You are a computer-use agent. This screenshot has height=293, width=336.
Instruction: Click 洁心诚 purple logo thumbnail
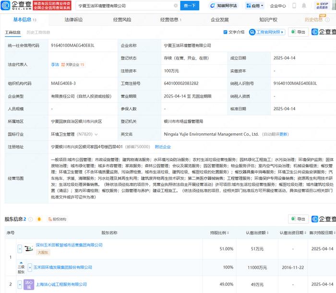[29, 285]
